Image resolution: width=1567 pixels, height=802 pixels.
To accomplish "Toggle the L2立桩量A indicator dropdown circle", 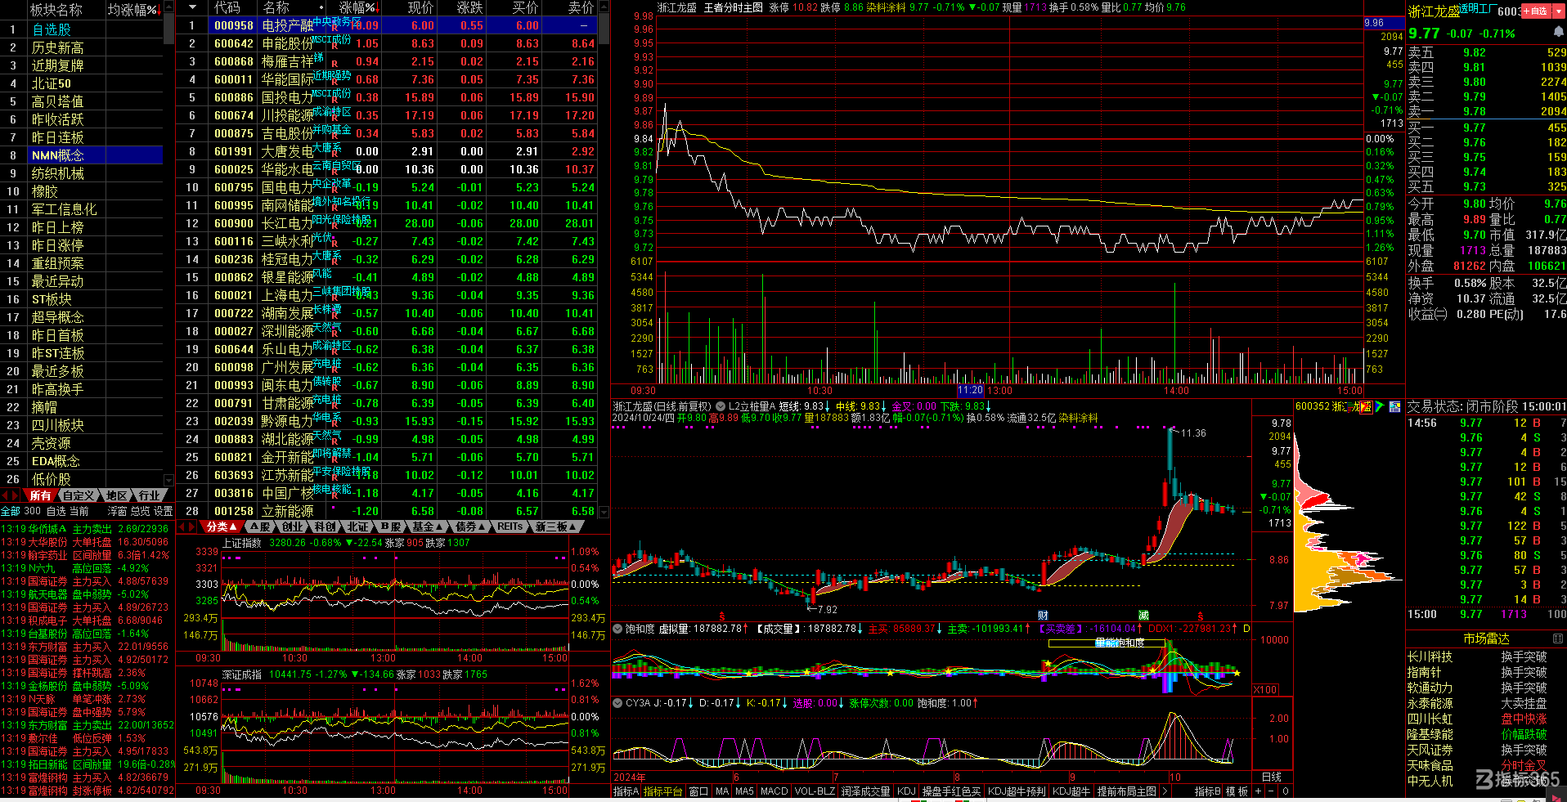I will pos(721,406).
